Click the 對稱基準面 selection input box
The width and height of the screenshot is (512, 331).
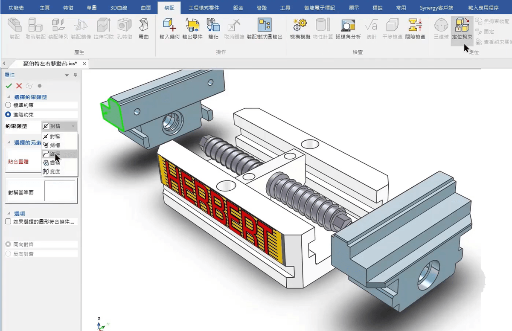[60, 191]
